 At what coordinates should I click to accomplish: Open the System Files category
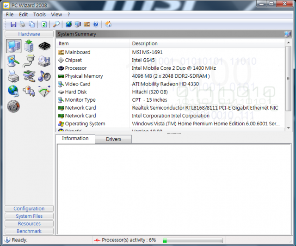click(x=29, y=216)
